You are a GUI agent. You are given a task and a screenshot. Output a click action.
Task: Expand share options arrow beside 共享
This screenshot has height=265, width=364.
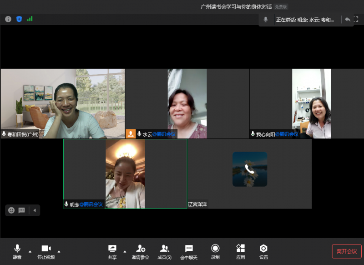125,251
